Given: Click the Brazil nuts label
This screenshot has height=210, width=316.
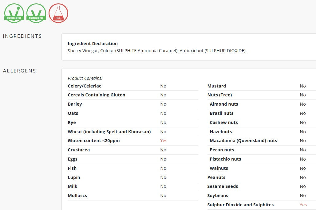Looking at the screenshot, I should pos(222,113).
